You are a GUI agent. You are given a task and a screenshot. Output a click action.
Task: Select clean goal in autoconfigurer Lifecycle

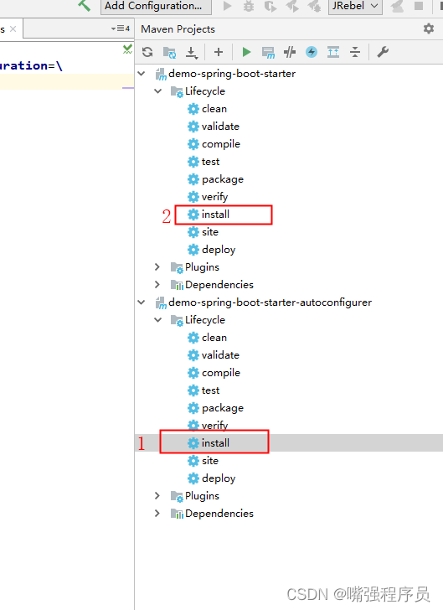coord(289,338)
